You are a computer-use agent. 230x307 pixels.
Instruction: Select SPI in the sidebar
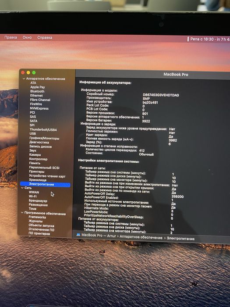[x=32, y=125]
